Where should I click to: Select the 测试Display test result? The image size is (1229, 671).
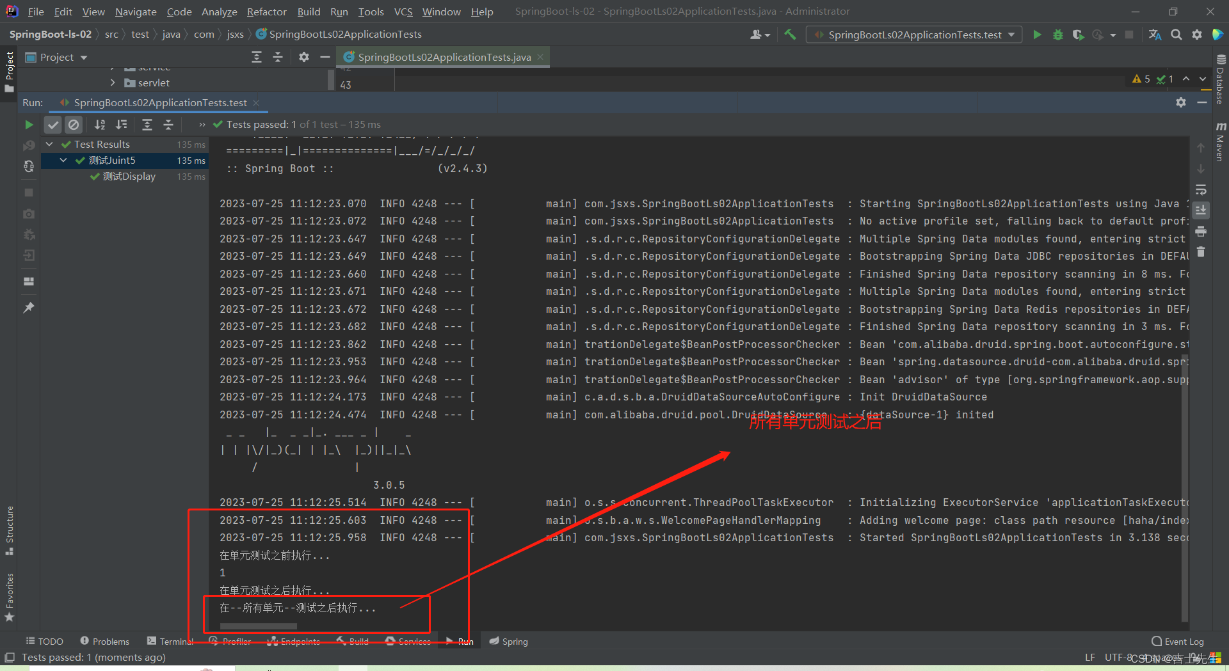tap(129, 177)
